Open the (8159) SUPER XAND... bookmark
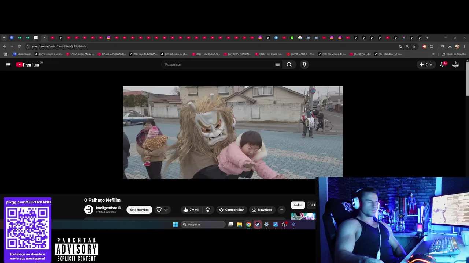Screen dimensions: 469x263 pos(112,54)
